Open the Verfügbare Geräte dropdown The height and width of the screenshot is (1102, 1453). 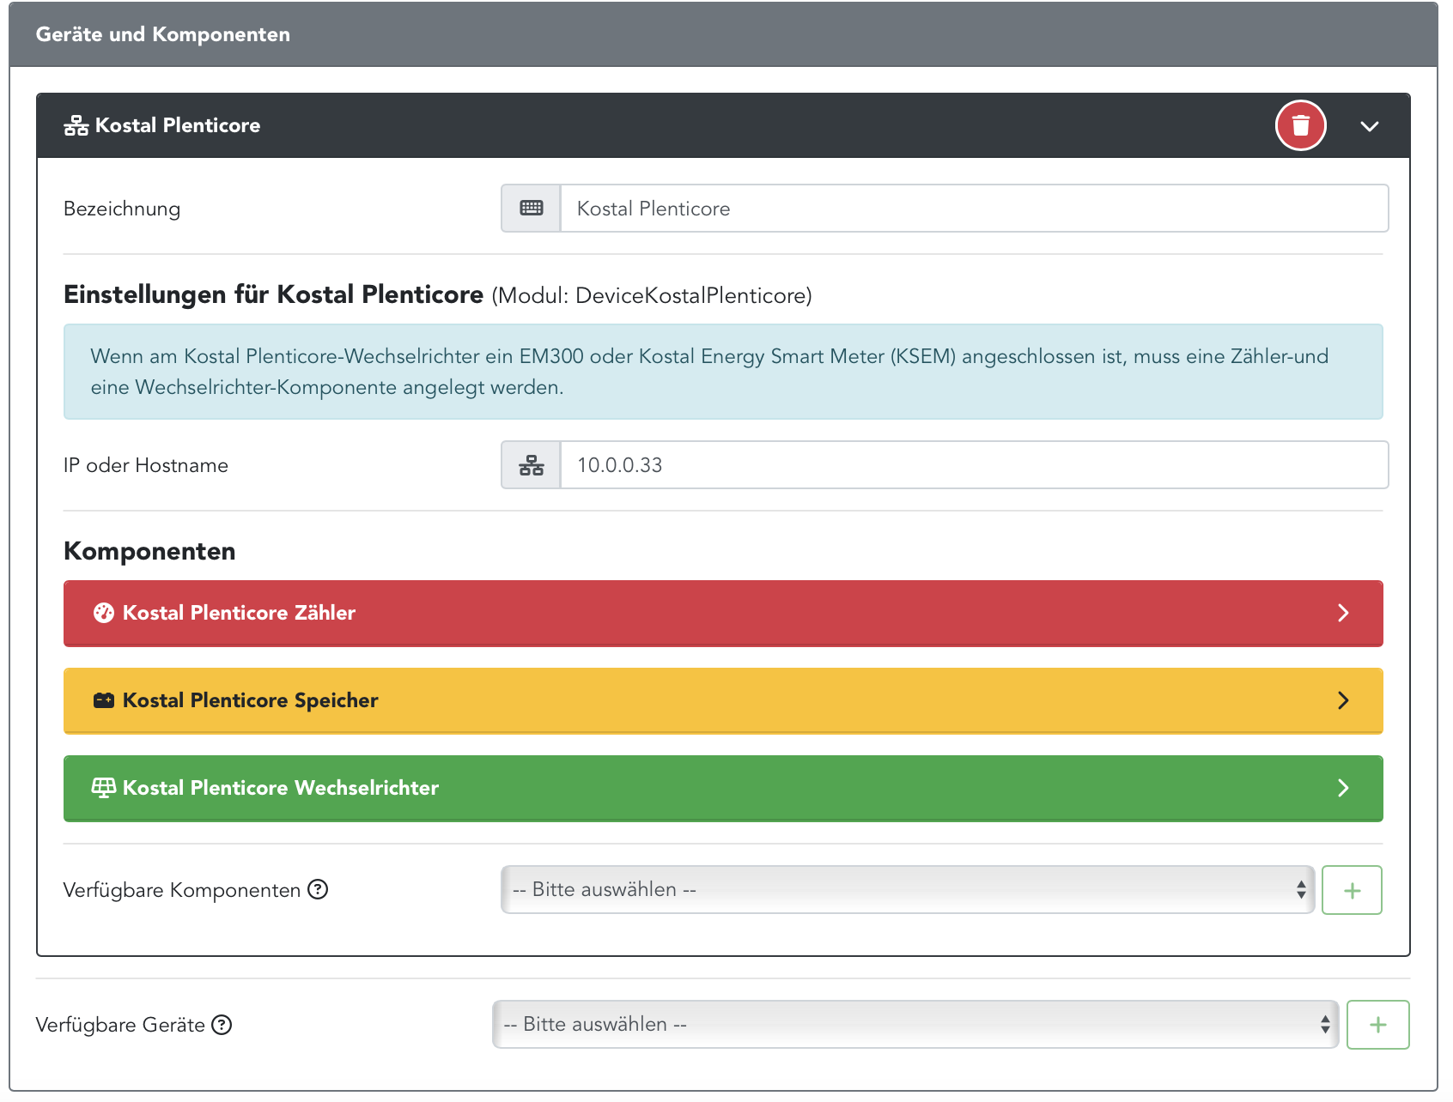tap(915, 1024)
